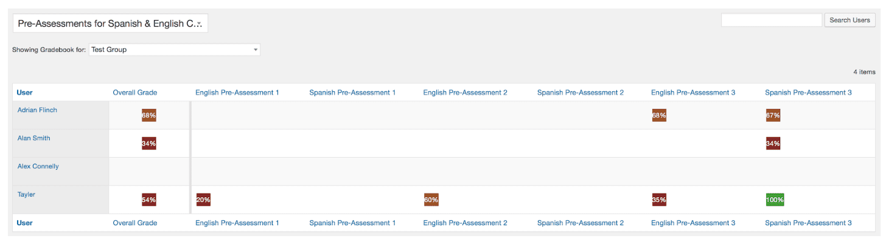Open English Pre-Assessment 2 column header
This screenshot has width=886, height=241.
[466, 93]
